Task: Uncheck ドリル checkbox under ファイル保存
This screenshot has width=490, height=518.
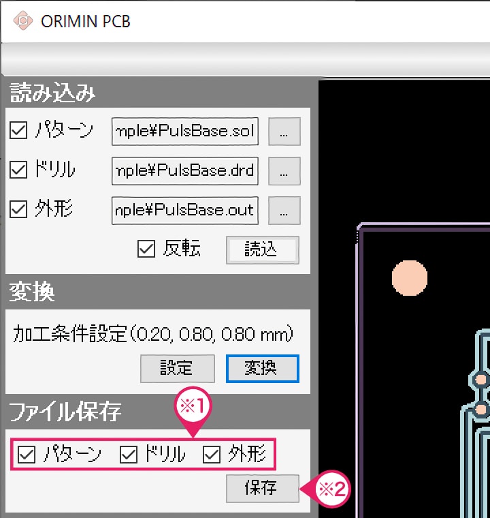Action: click(x=129, y=455)
